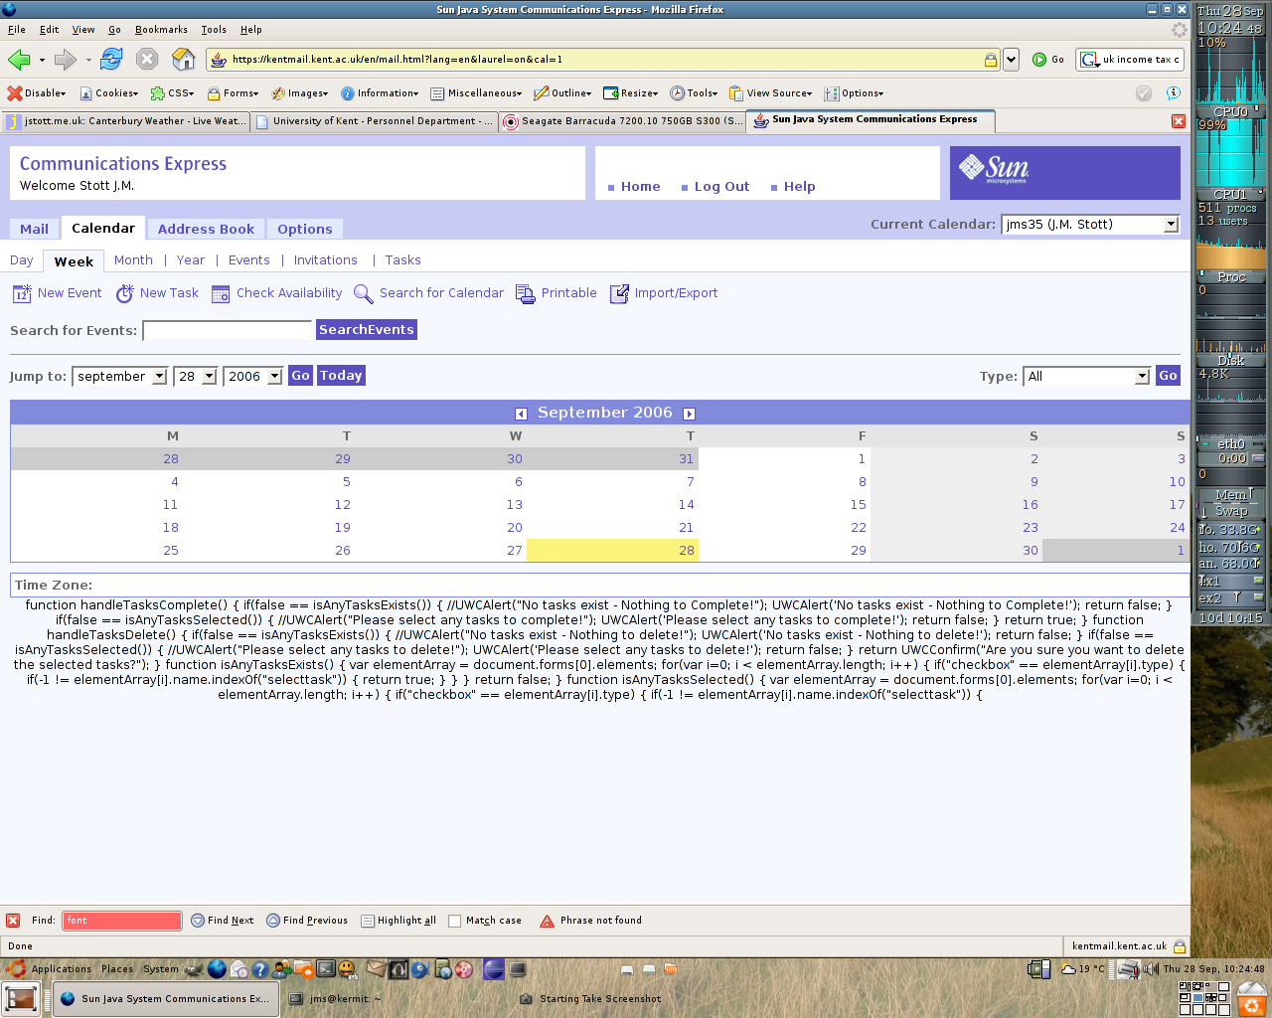The width and height of the screenshot is (1272, 1018).
Task: Open the Firefox Tools menu
Action: point(214,30)
